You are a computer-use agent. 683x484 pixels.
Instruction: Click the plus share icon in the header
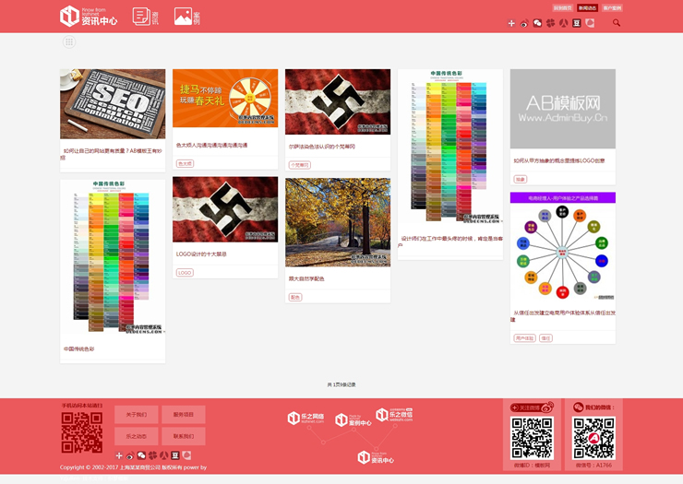point(511,23)
